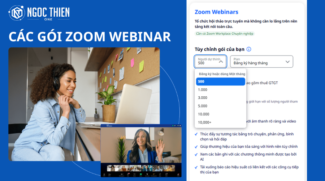Click checkmark beside Thúc đẩy sự tương tác
325x181 pixels.
(196, 134)
